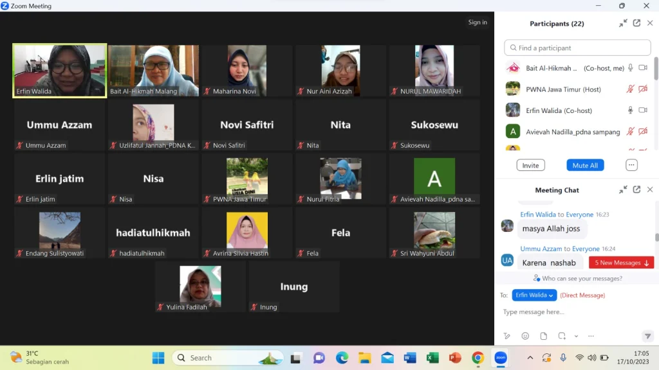Screen dimensions: 659x370
Task: Open the Erfin Walida recipient dropdown
Action: [534, 295]
